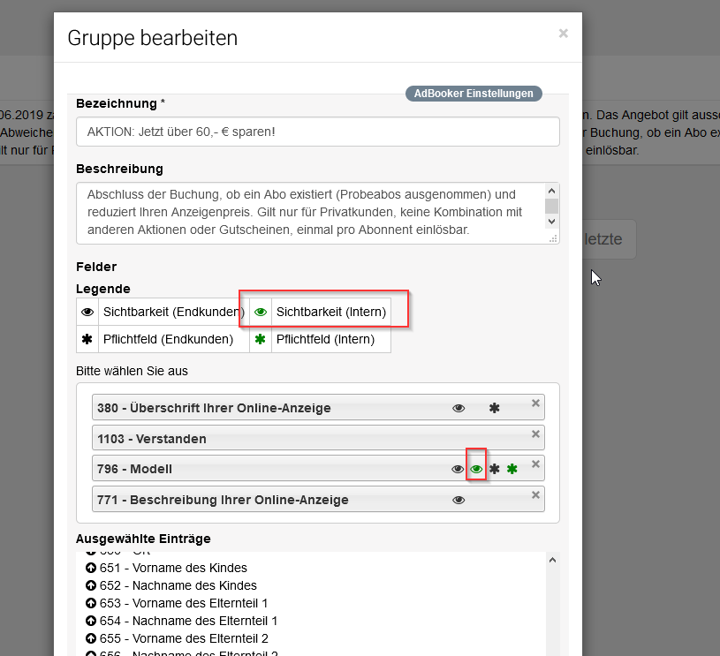Image resolution: width=720 pixels, height=656 pixels.
Task: Toggle black mandatory asterisk for 380 Überschrift
Action: [494, 408]
